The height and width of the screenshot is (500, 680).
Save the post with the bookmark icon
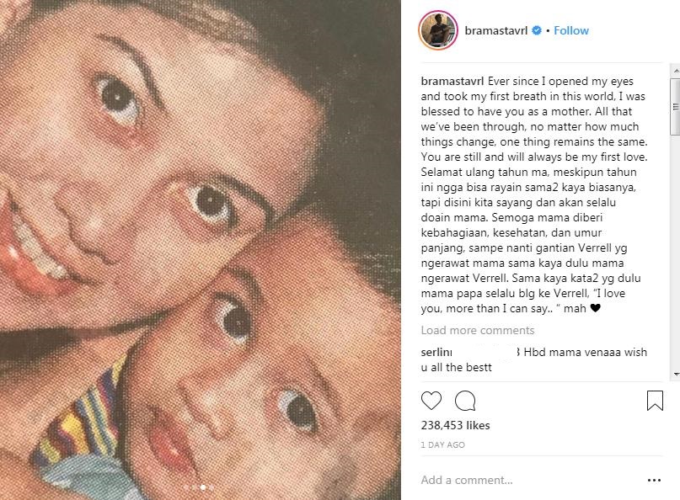655,400
